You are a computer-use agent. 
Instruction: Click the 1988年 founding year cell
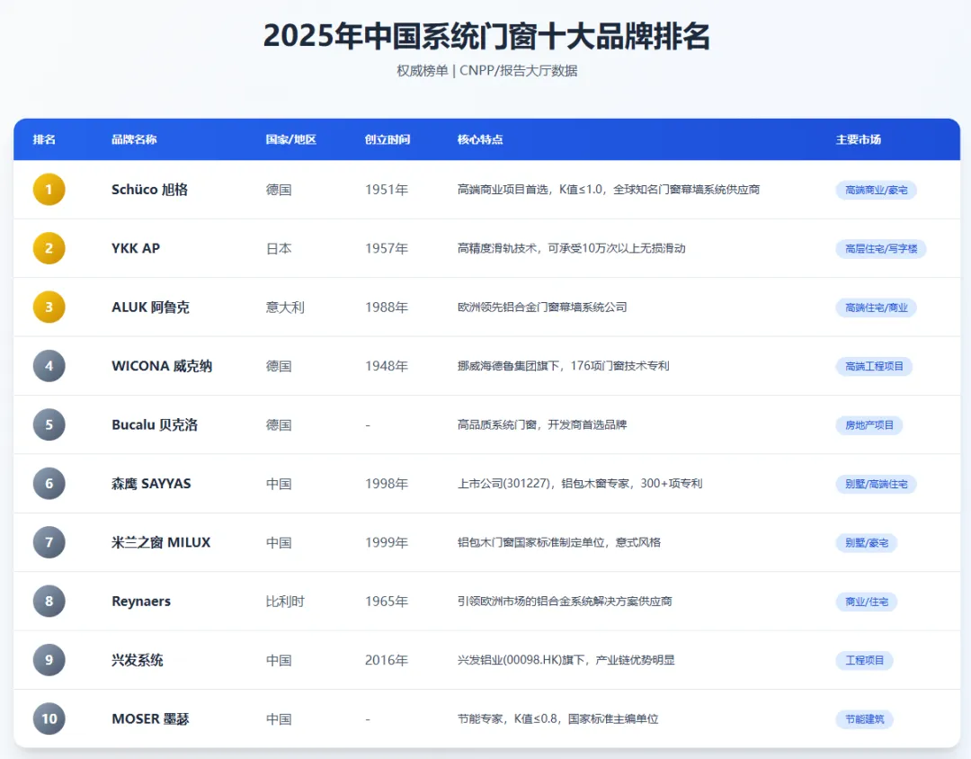387,308
